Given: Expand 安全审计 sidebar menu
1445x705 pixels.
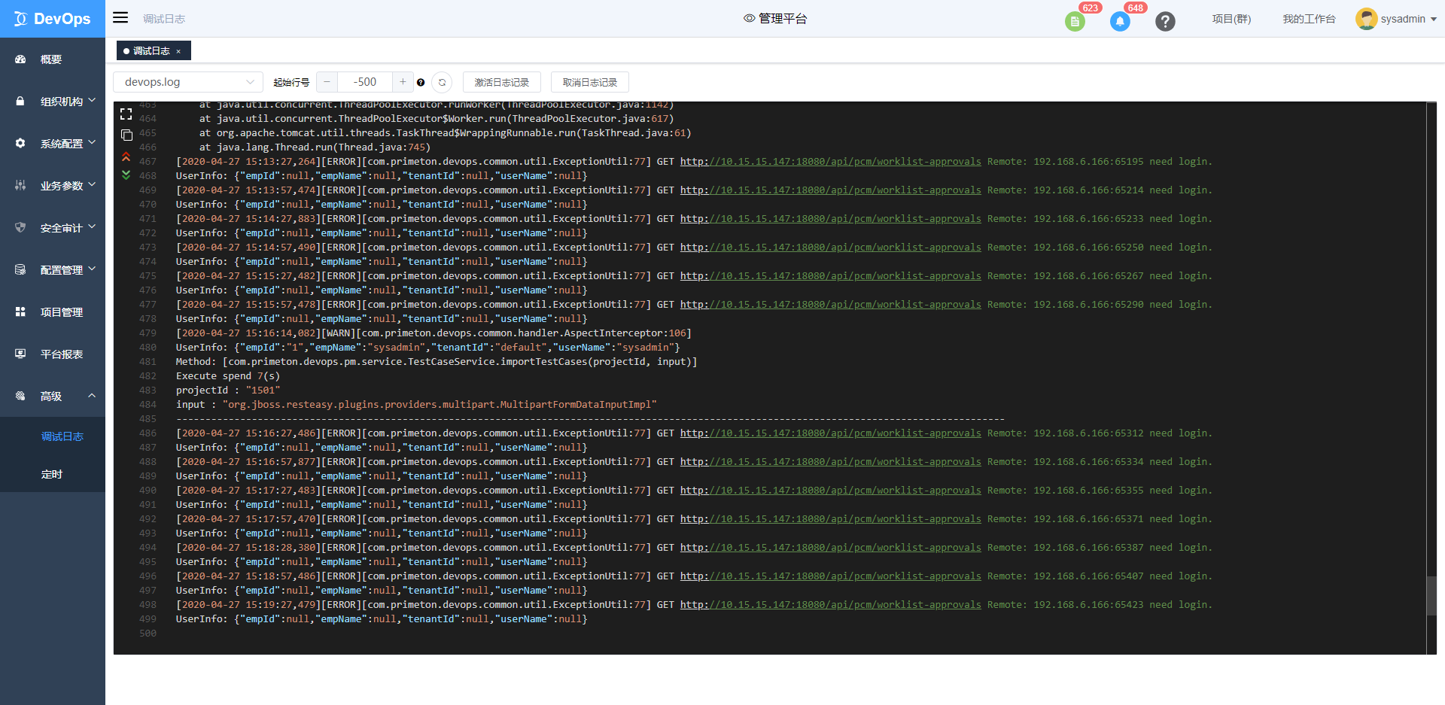Looking at the screenshot, I should tap(53, 228).
